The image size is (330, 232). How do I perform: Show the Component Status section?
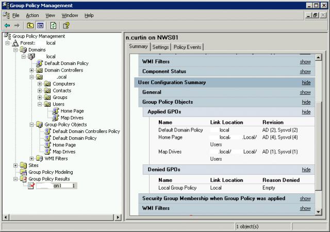(305, 71)
